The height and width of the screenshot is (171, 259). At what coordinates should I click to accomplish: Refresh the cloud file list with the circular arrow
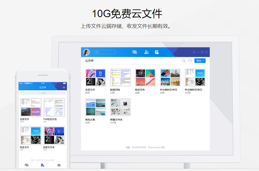(190, 61)
